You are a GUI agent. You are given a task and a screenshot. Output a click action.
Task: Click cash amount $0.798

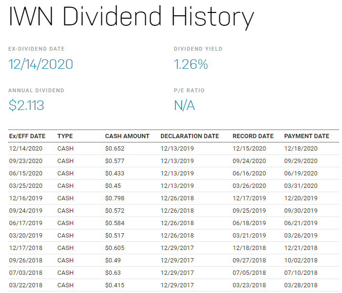[x=115, y=198]
